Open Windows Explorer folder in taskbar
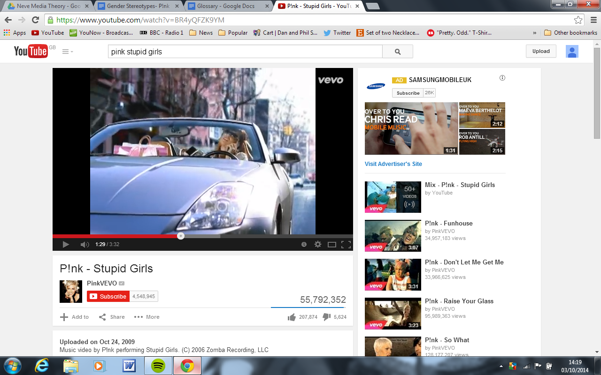This screenshot has width=601, height=375. point(71,365)
